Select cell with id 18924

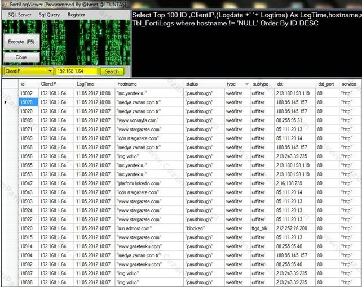coord(28,210)
